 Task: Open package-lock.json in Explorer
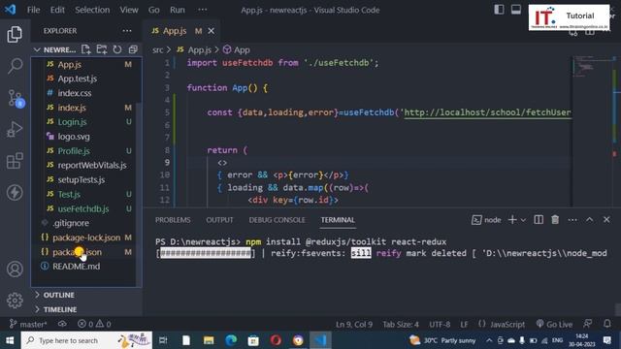86,238
